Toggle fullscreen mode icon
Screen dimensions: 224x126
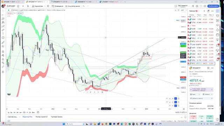pos(201,6)
